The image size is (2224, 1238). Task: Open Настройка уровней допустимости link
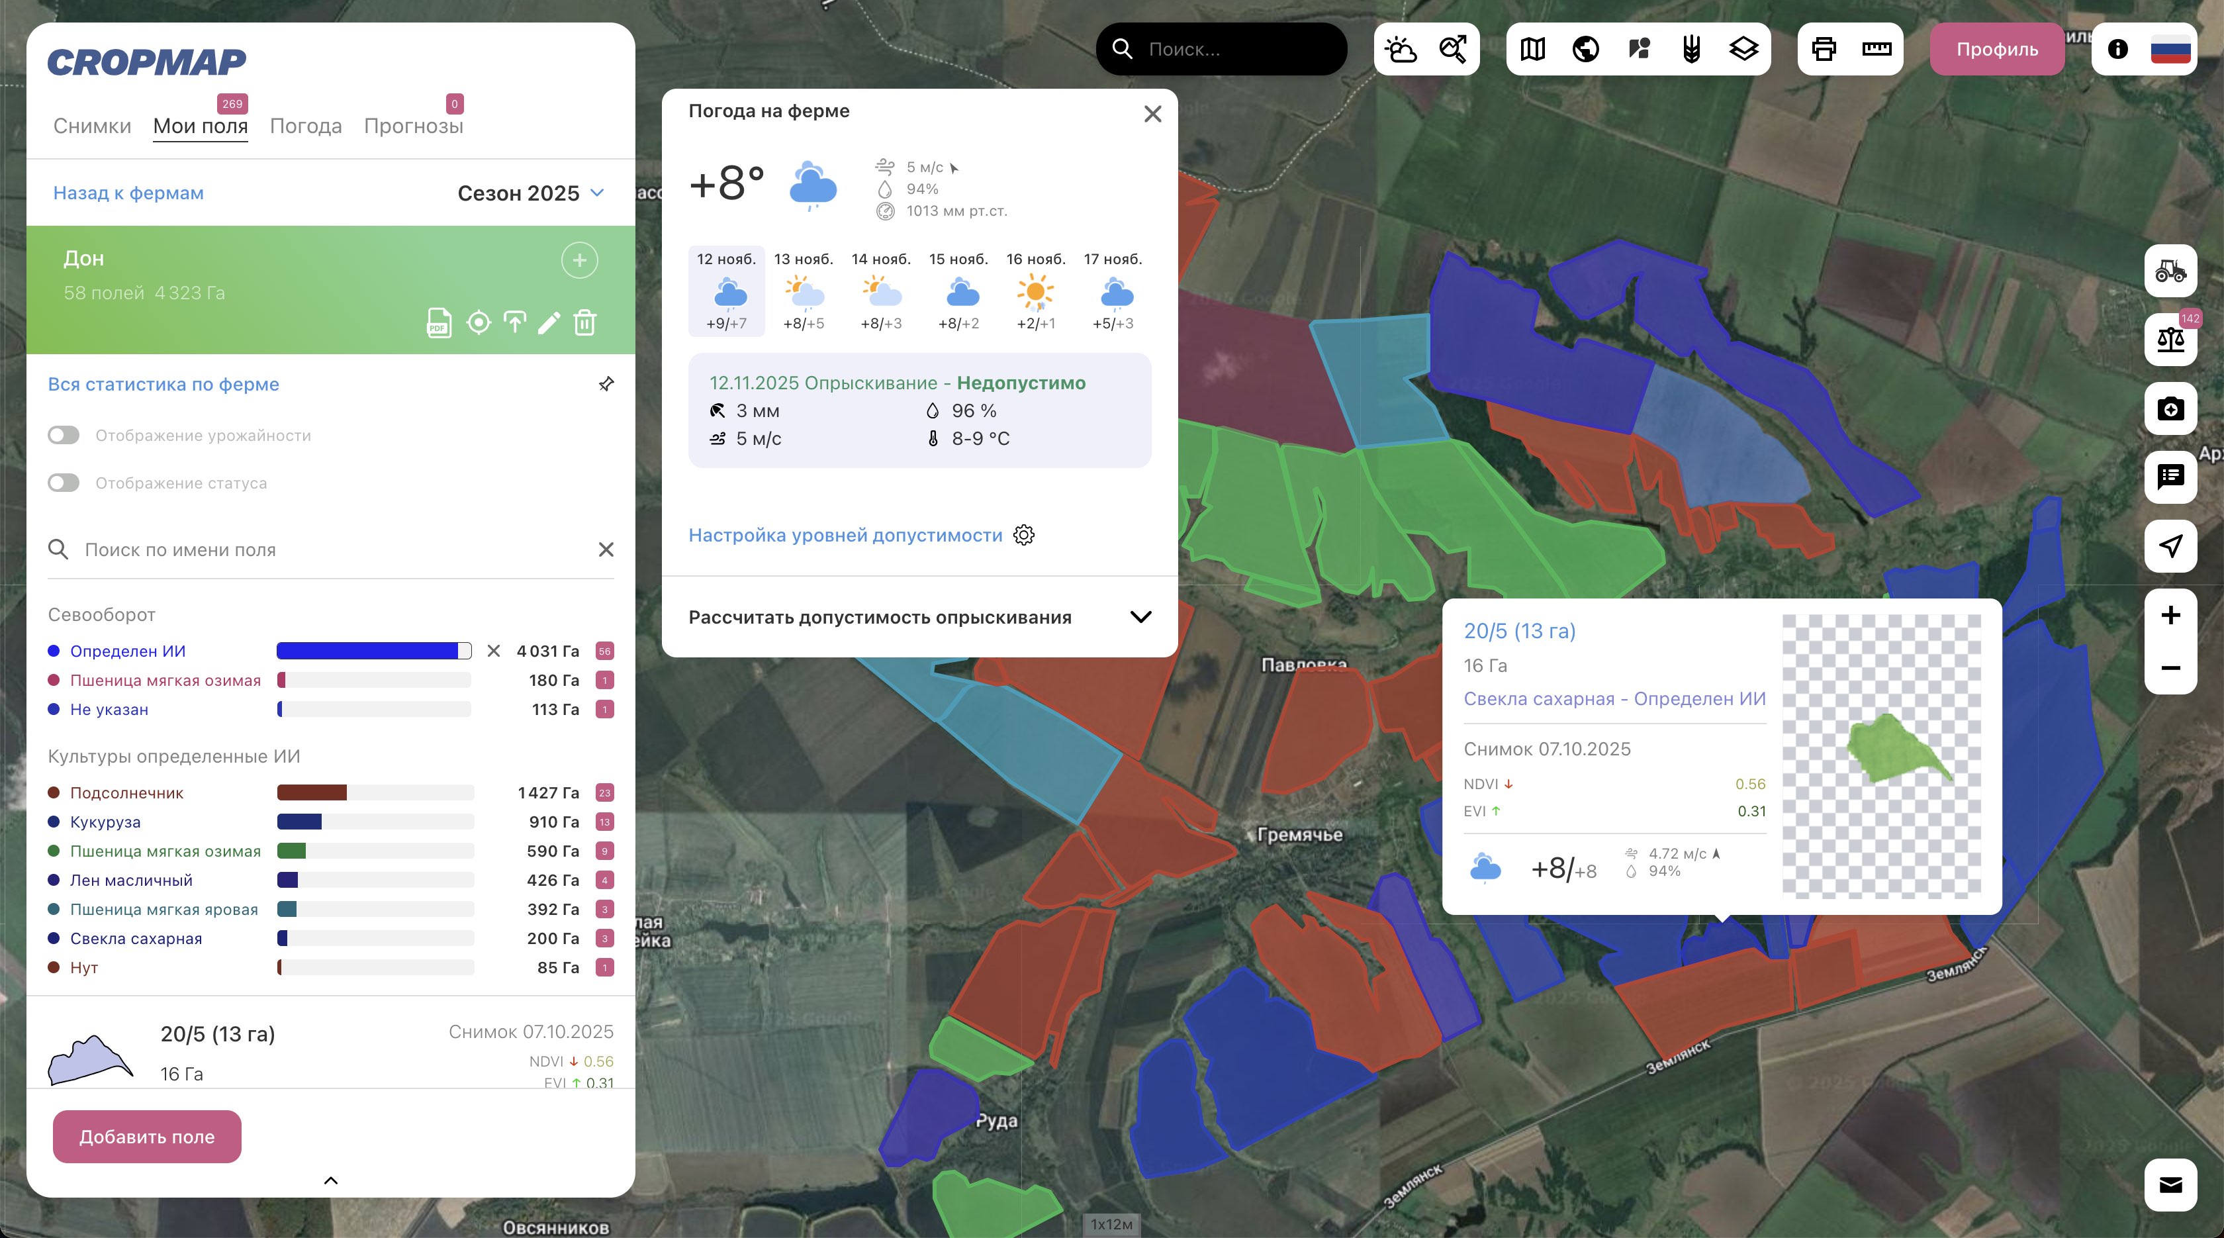pos(845,536)
